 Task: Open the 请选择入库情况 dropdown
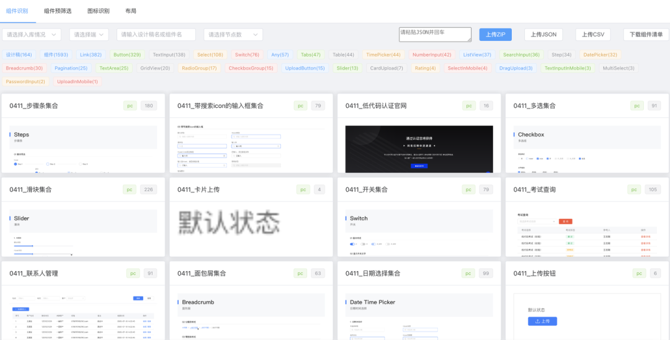tap(32, 35)
